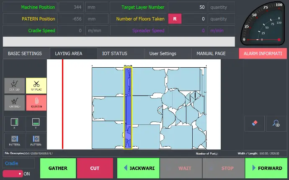Open the ALARM INFORMATION tab

[x=263, y=53]
